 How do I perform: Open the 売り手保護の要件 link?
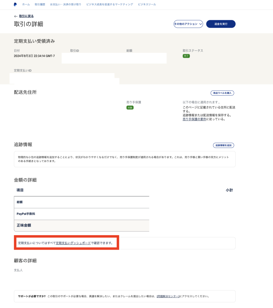pos(194,119)
